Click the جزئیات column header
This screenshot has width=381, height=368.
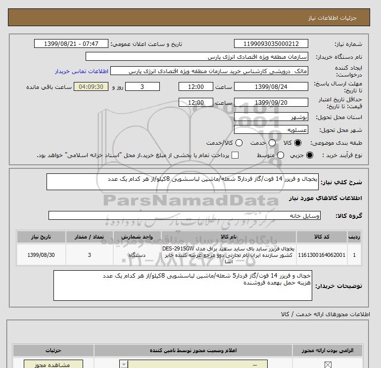point(53,350)
